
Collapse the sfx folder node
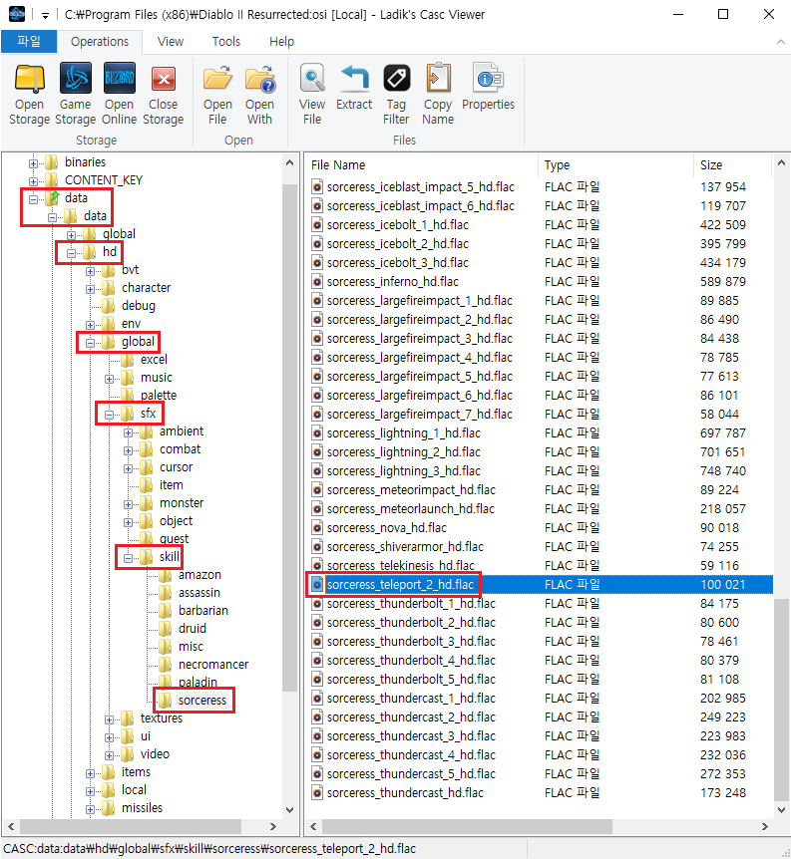pyautogui.click(x=109, y=415)
